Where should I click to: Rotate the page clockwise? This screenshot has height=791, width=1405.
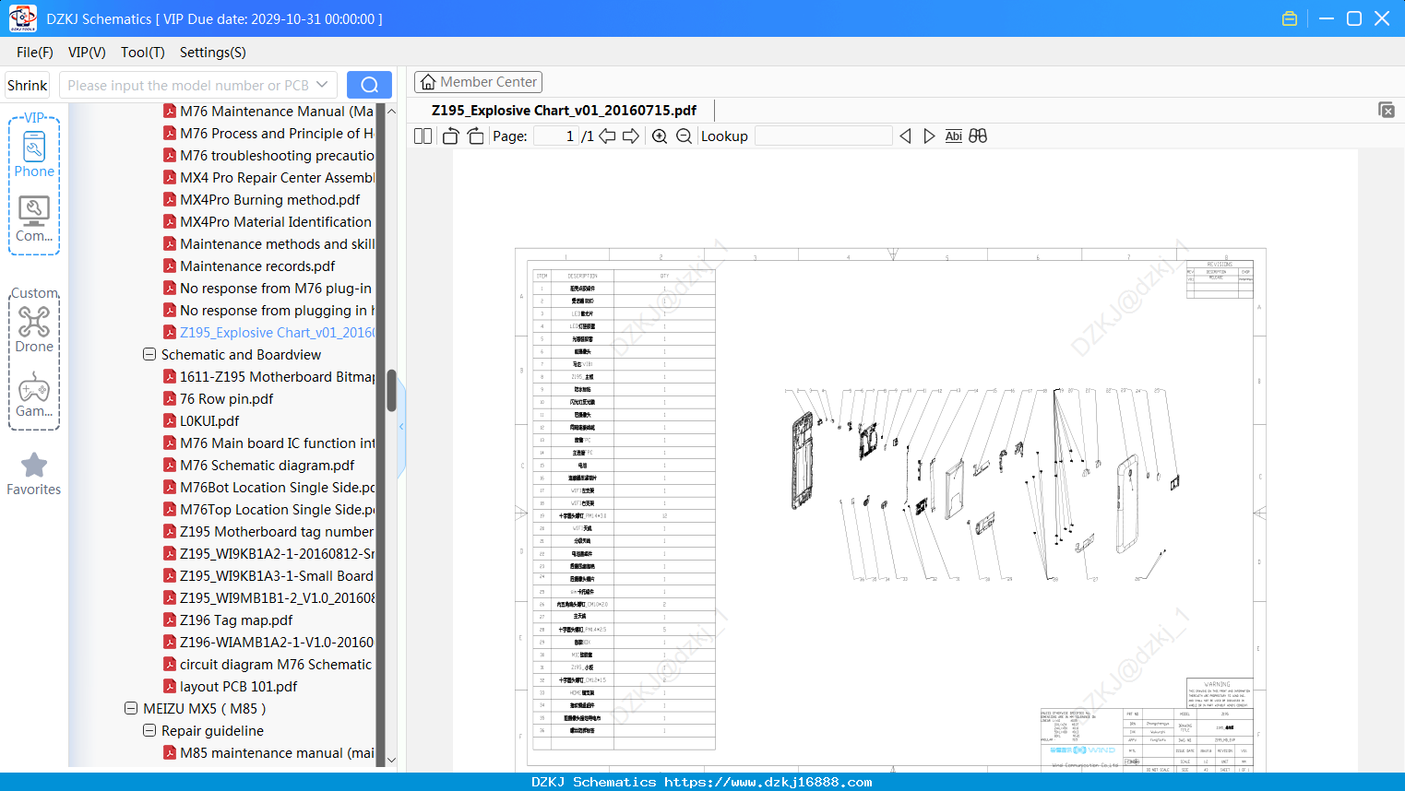[476, 136]
